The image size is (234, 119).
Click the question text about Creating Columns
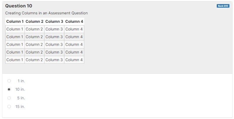coord(47,13)
